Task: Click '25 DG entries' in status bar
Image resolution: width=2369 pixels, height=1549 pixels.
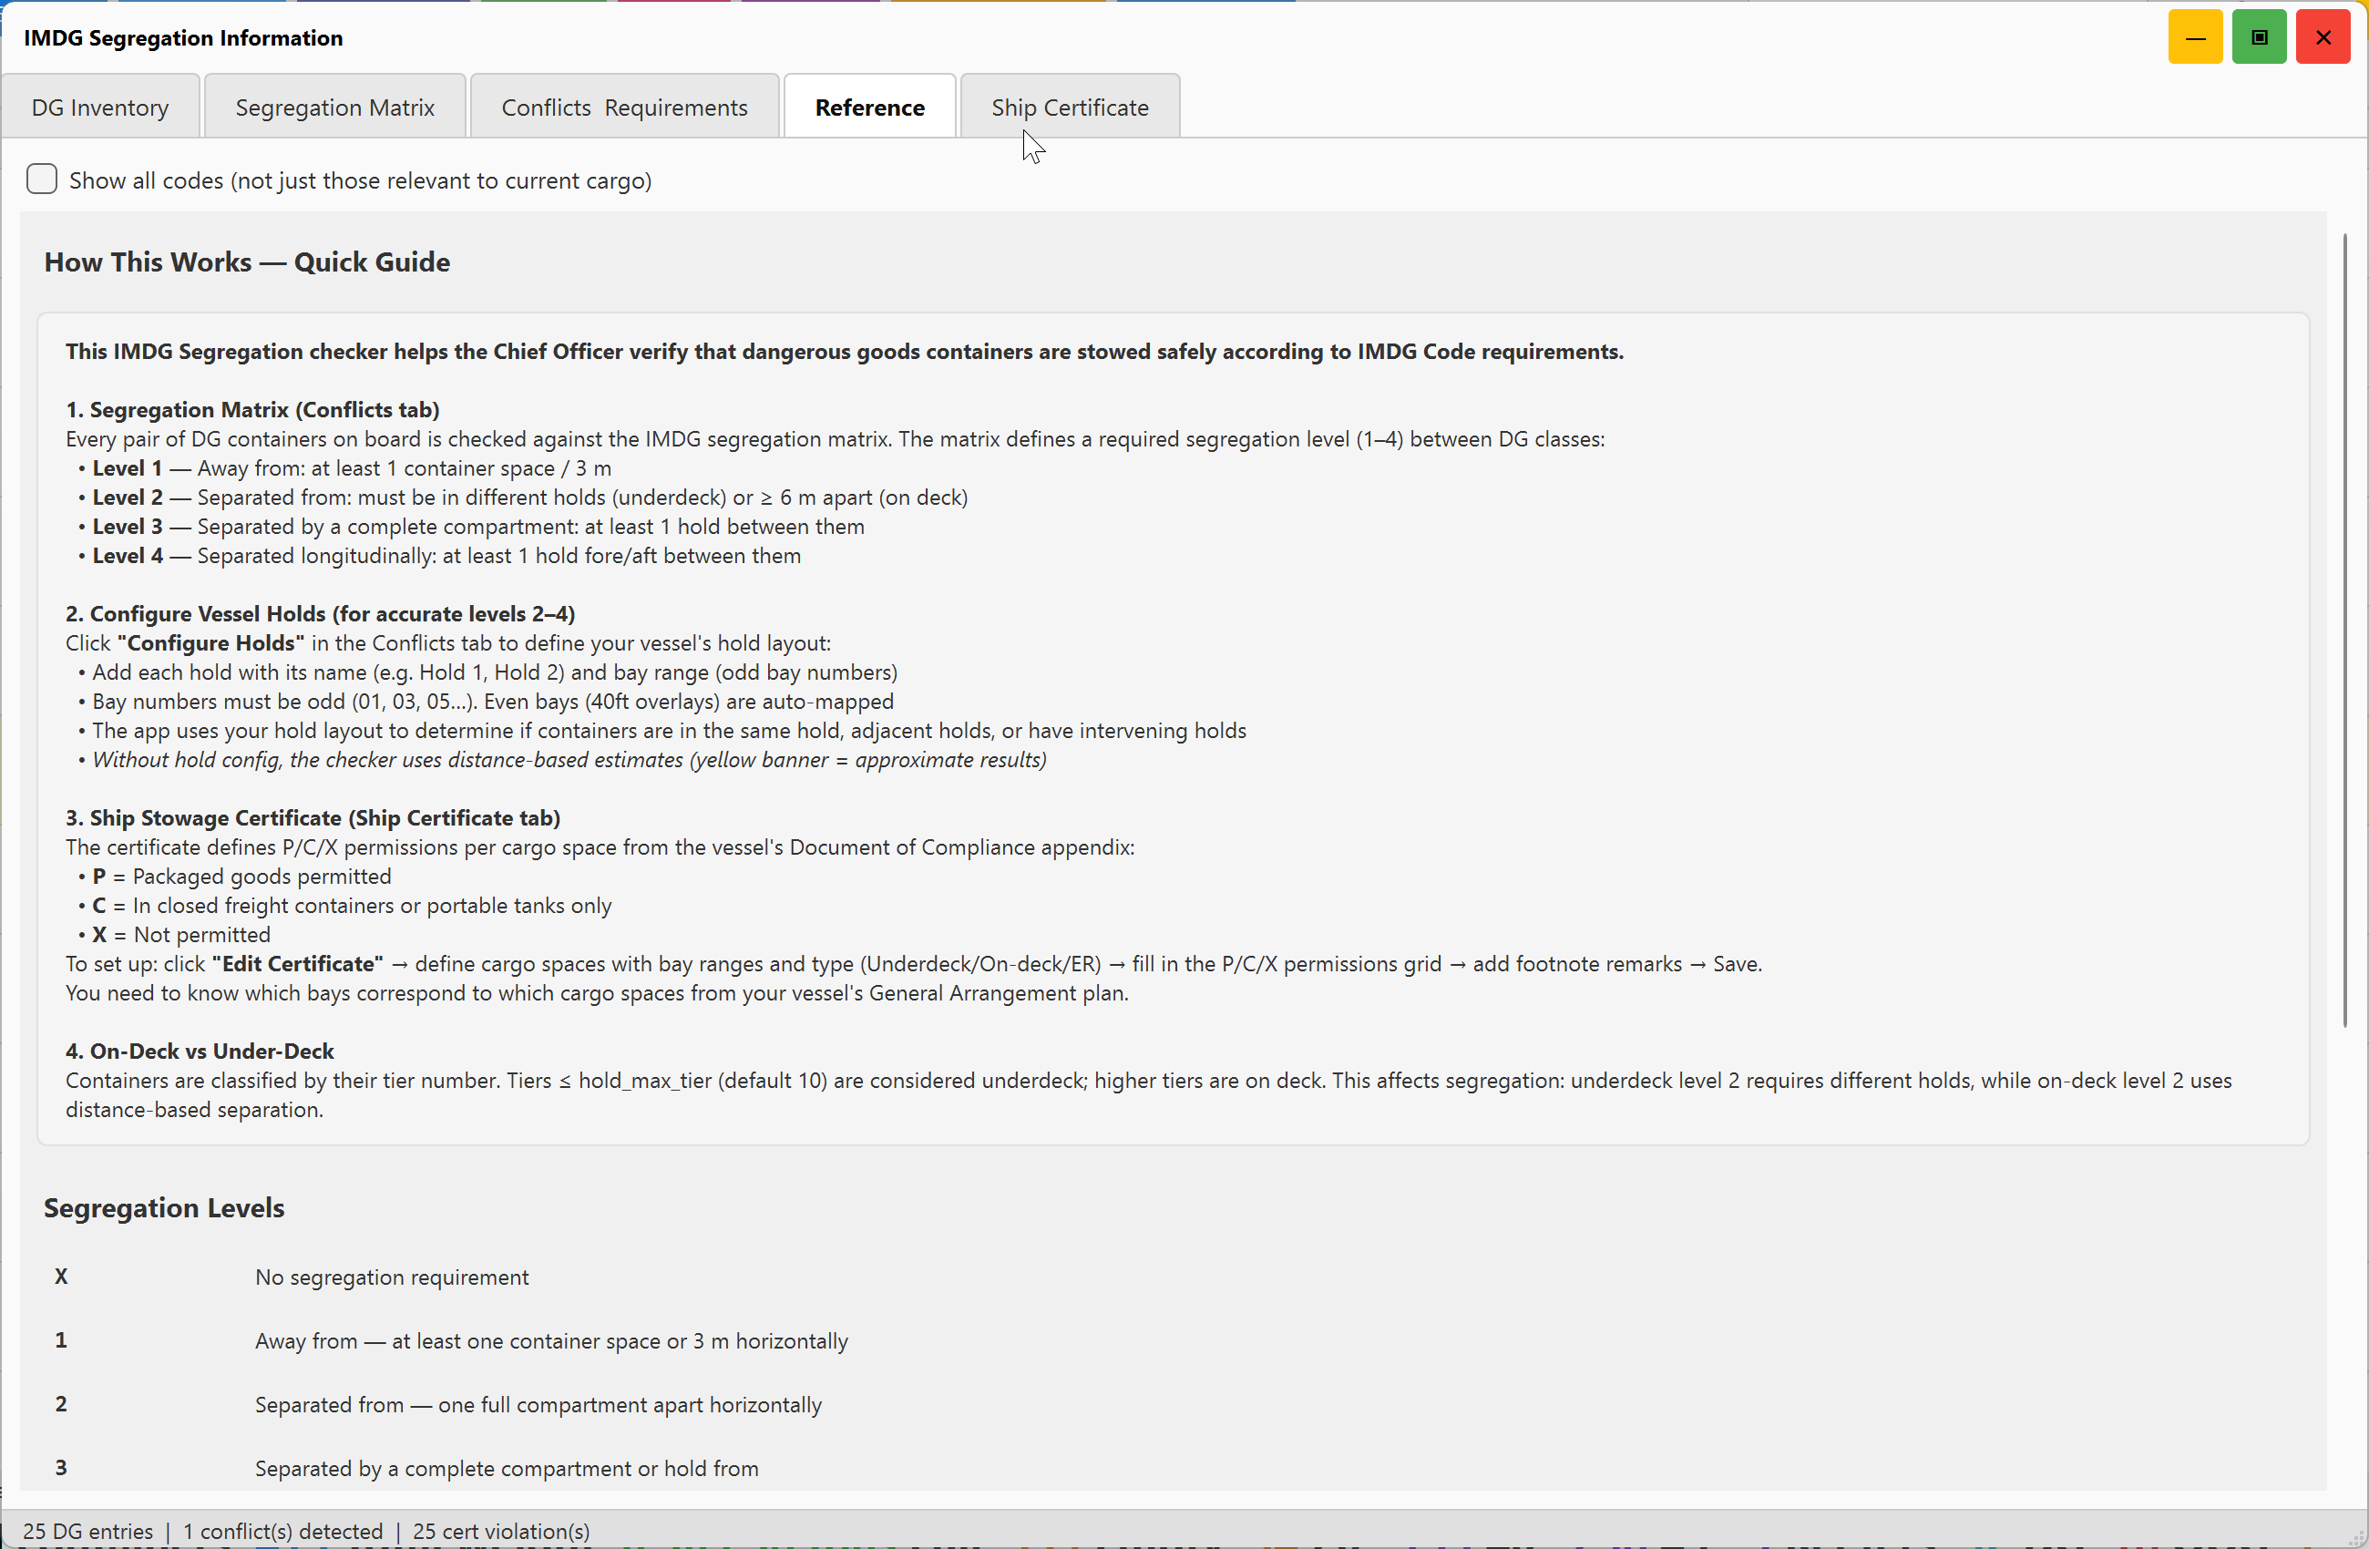Action: tap(87, 1530)
